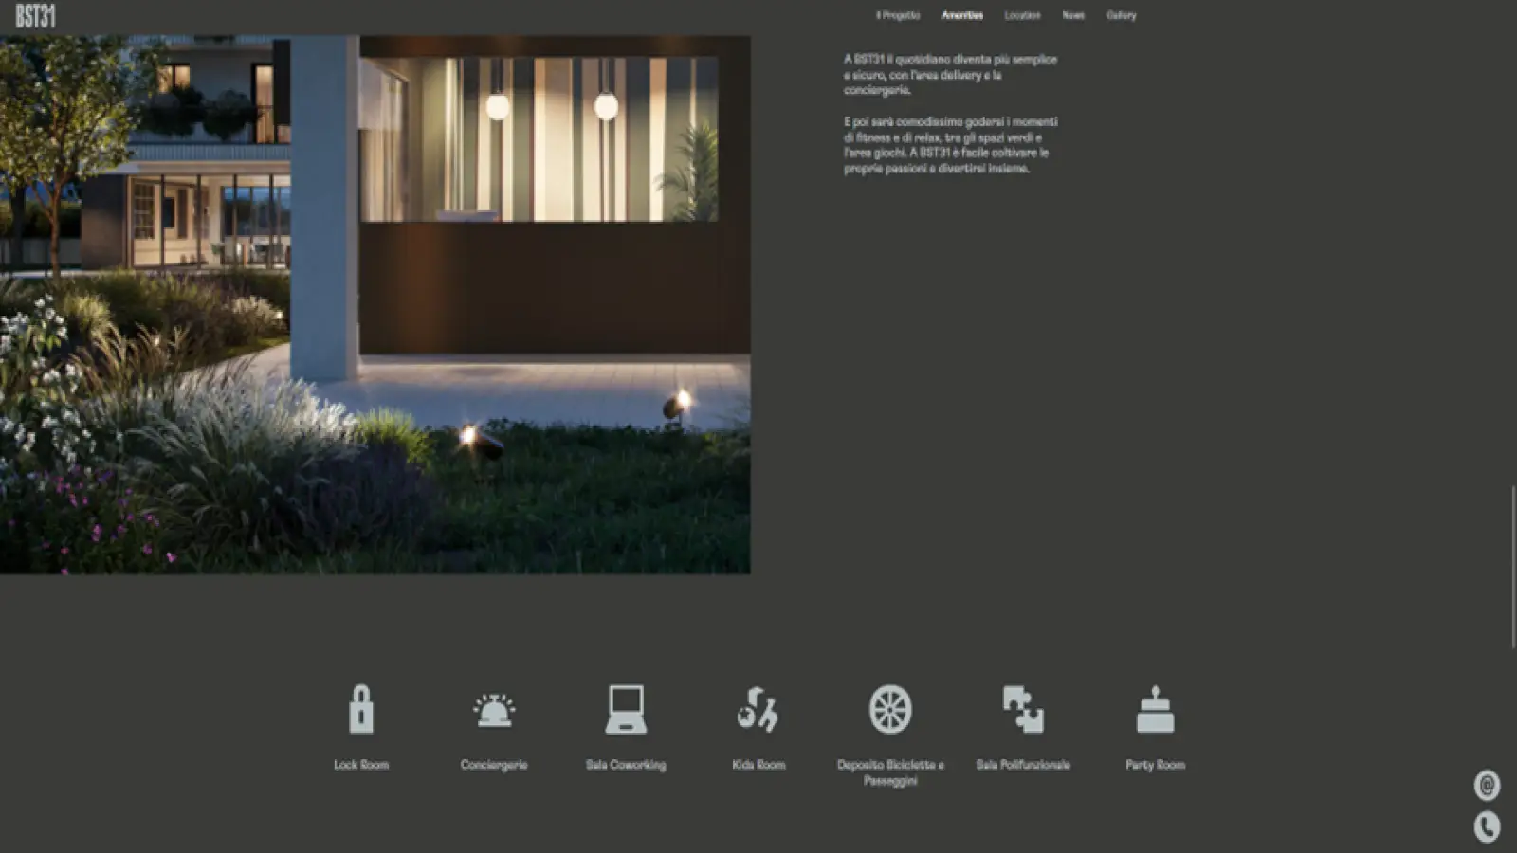Open the News section
Screen dimensions: 1517x853
1072,15
